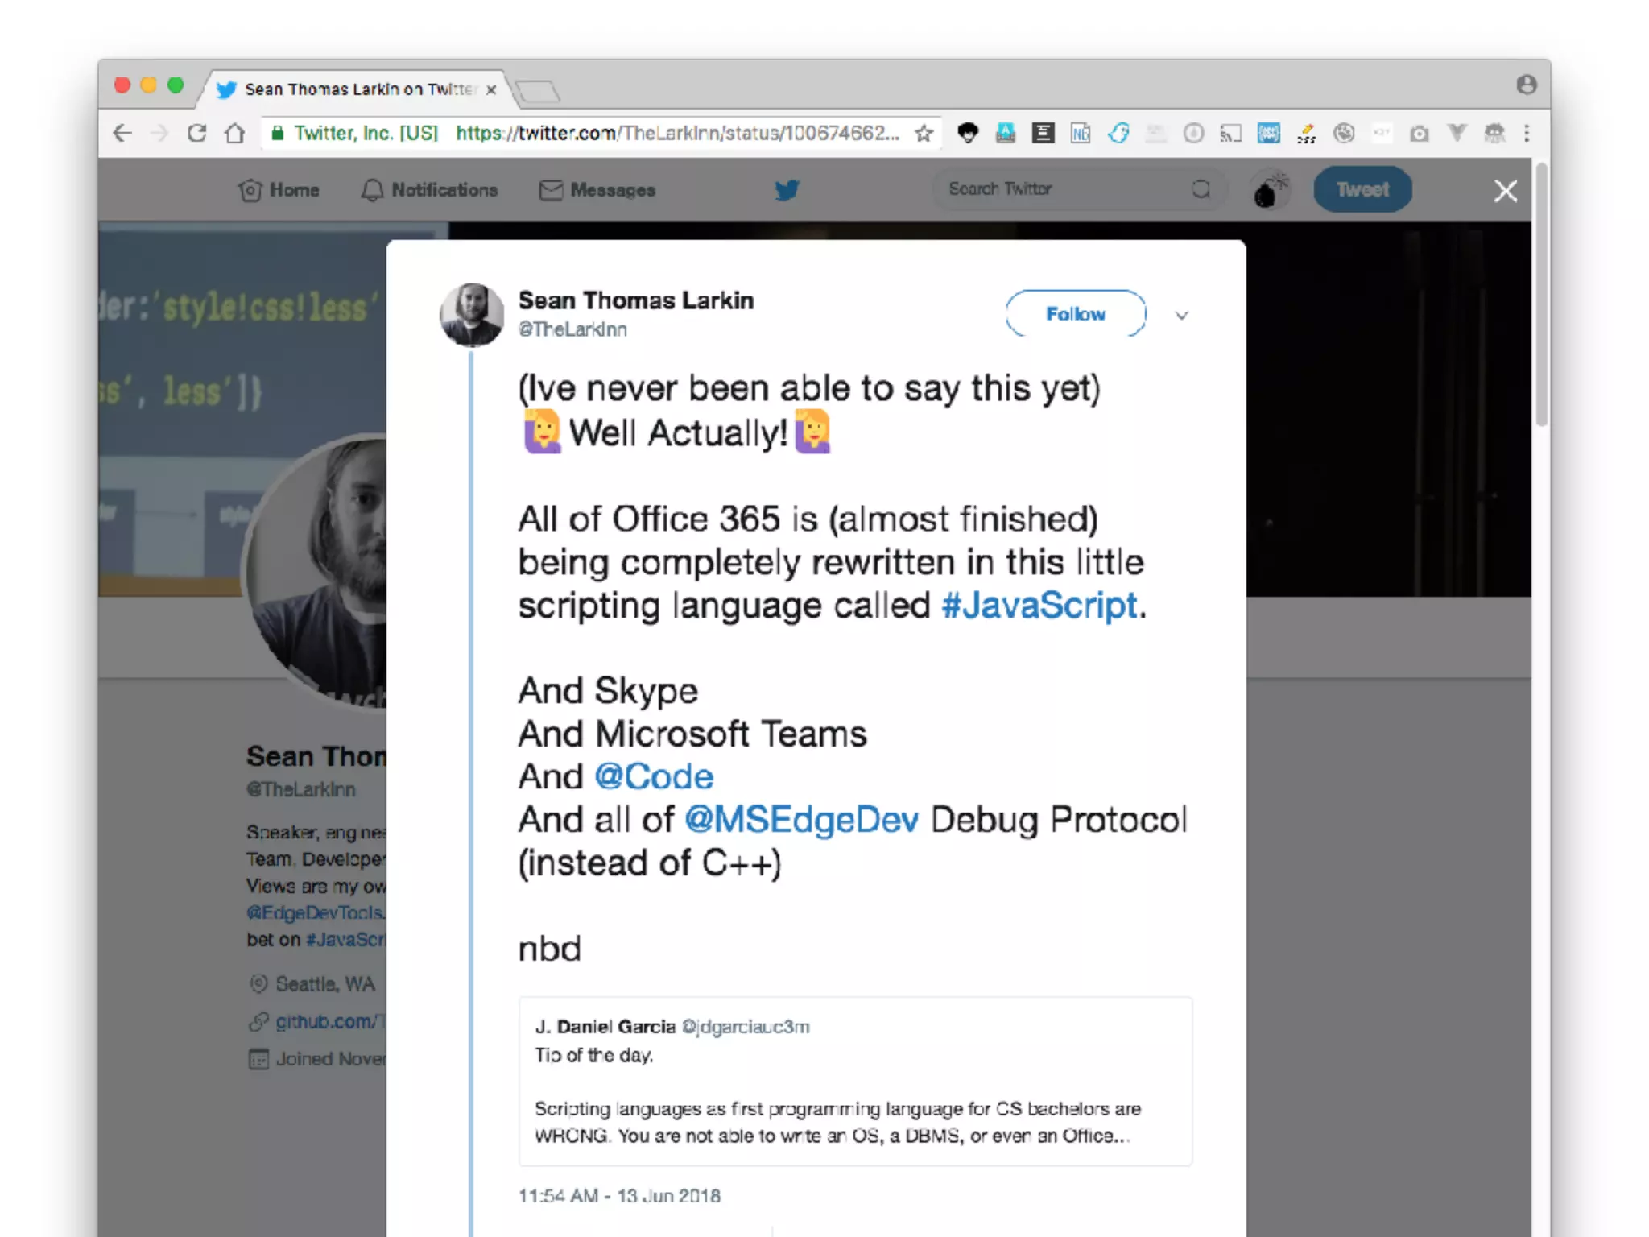
Task: Open the Notifications nav item
Action: [x=429, y=190]
